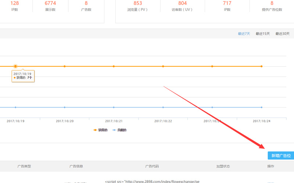Select blue data point for 2017/10/24
The image size is (294, 183).
click(261, 107)
